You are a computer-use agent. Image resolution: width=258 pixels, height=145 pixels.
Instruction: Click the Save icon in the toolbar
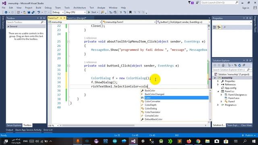point(29,12)
